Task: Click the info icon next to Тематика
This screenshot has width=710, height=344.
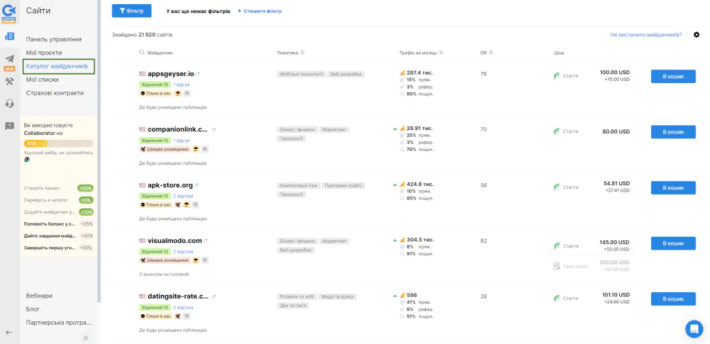Action: coord(302,53)
